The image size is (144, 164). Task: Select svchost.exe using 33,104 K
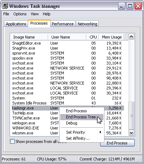point(68,63)
